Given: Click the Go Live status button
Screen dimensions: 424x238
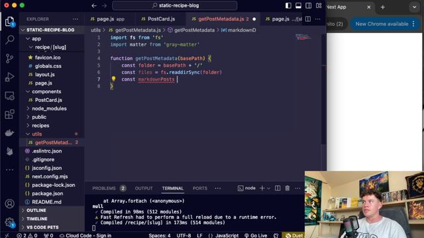Looking at the screenshot, I should point(256,235).
